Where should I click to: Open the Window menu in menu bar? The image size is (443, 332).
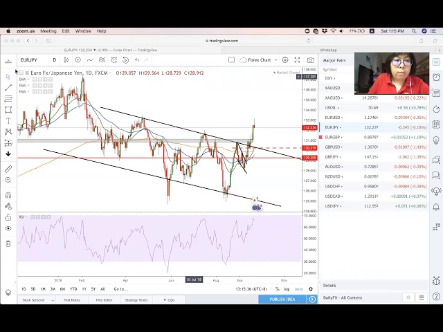83,31
